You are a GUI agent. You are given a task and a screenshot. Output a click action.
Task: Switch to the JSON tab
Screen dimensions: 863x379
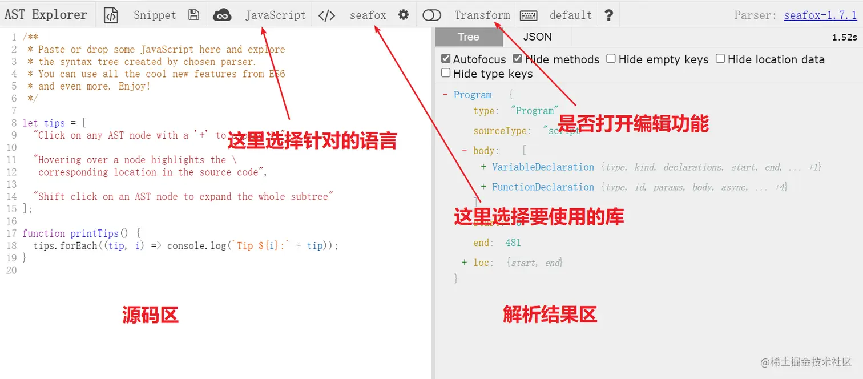537,37
